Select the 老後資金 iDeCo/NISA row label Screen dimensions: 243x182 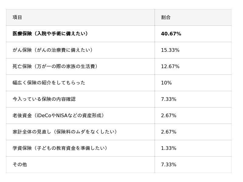(58, 115)
